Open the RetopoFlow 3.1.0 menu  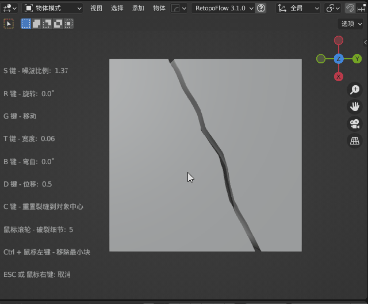pos(223,9)
